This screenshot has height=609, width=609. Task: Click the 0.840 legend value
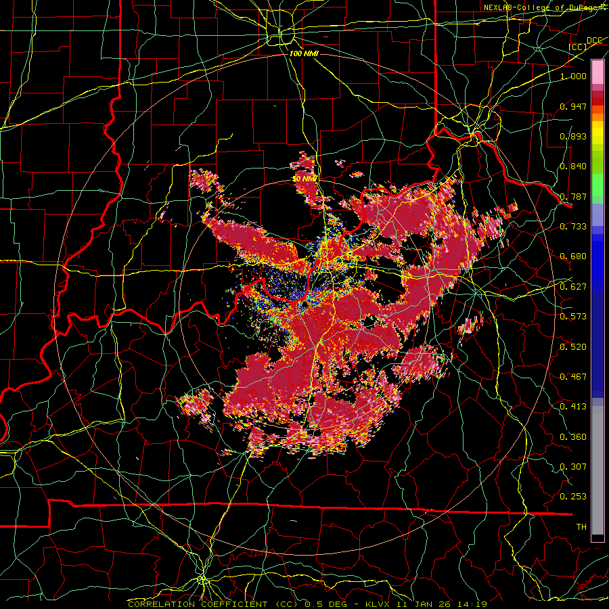pos(573,166)
